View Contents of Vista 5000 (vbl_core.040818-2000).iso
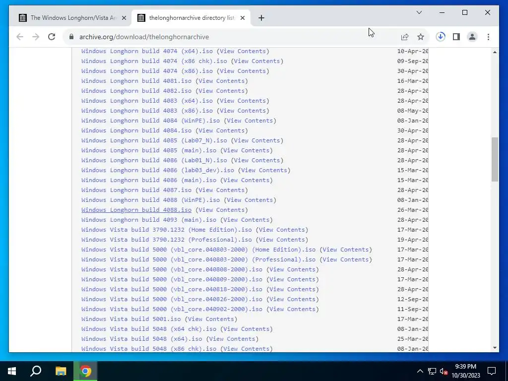 tap(293, 289)
